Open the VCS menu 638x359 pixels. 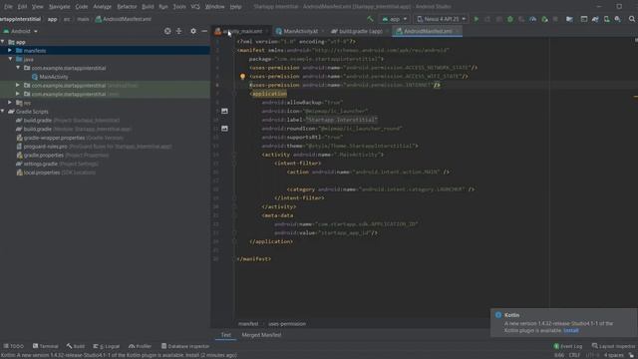[x=195, y=7]
